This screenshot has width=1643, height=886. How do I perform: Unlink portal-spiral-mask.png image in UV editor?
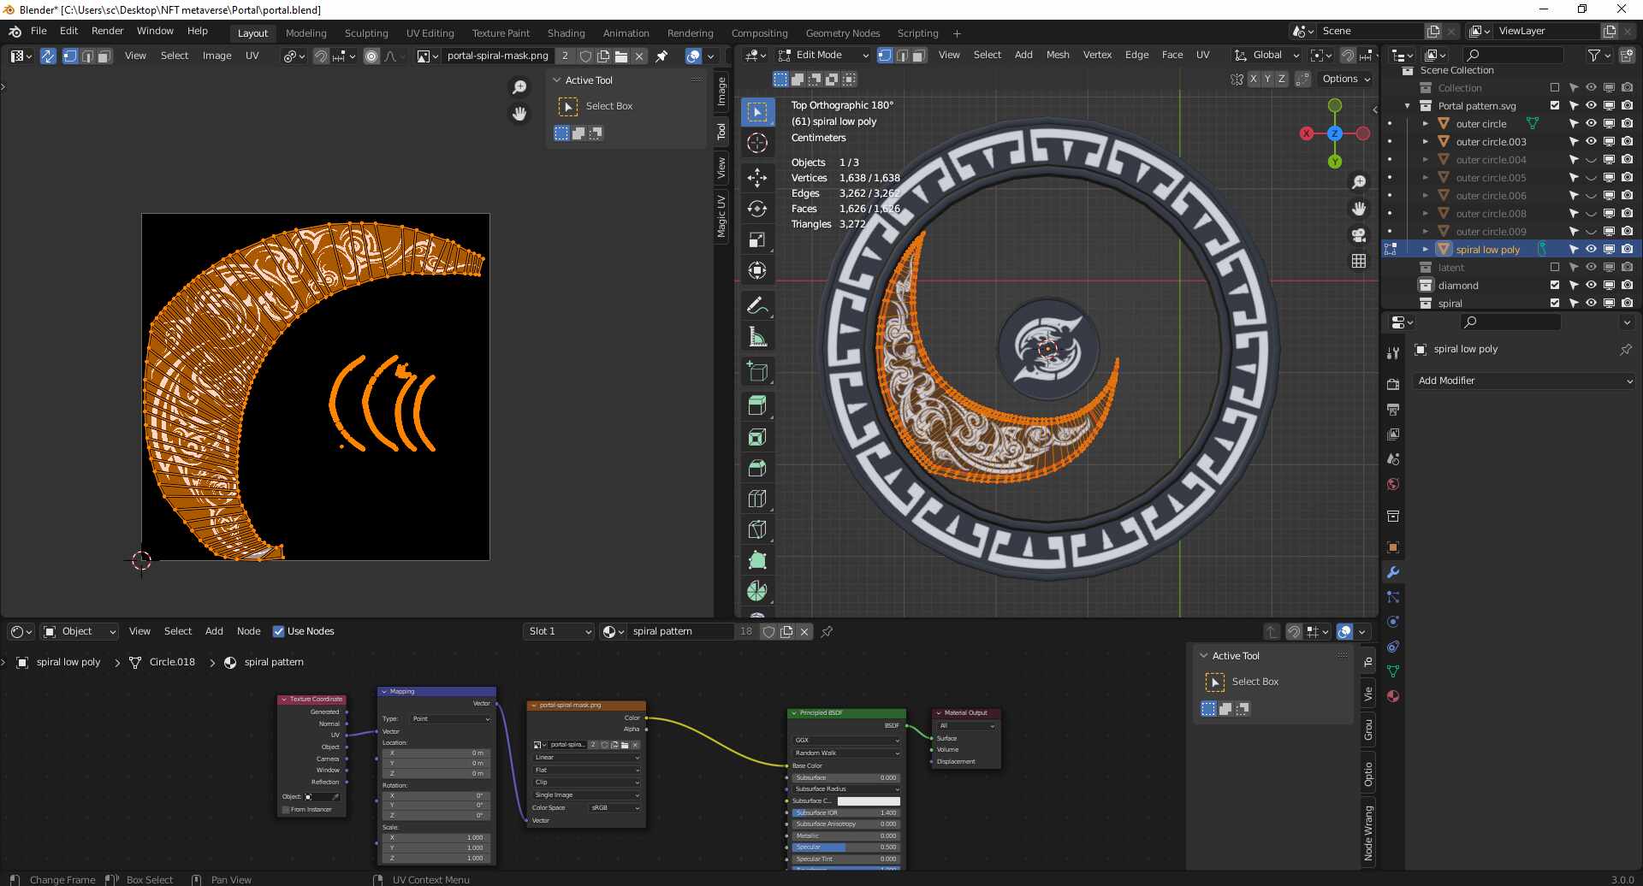pyautogui.click(x=639, y=56)
